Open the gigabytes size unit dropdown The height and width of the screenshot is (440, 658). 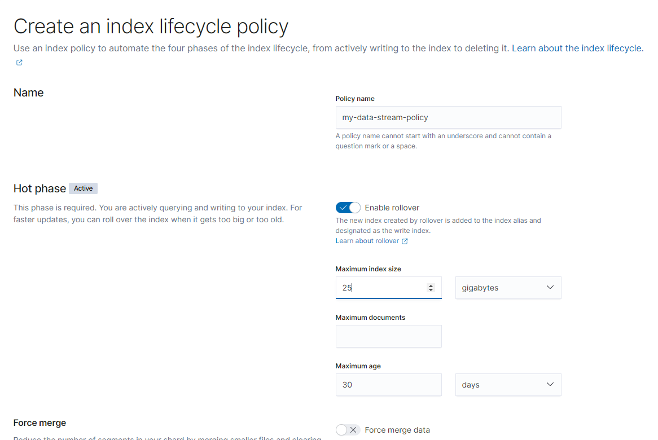click(508, 288)
